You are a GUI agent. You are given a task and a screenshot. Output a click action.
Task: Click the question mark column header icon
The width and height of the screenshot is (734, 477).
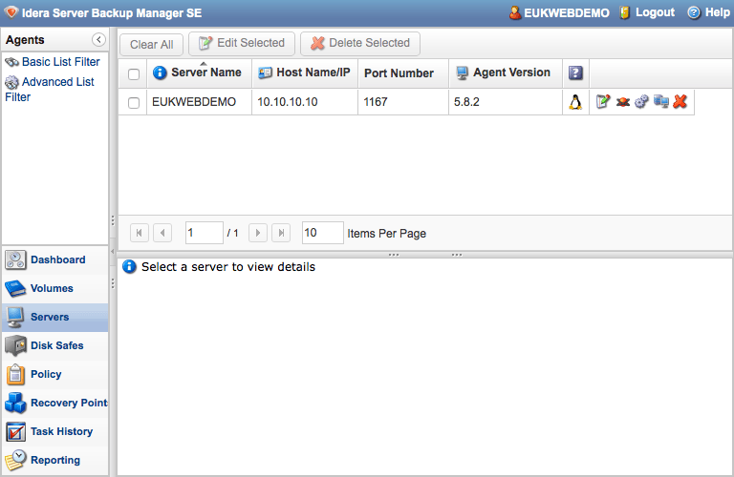[x=575, y=73]
